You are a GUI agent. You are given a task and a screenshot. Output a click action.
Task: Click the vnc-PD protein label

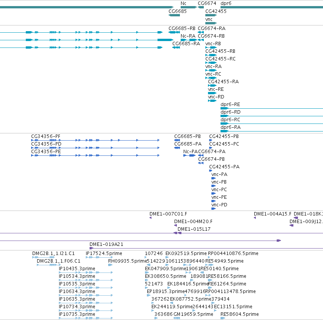pyautogui.click(x=219, y=205)
